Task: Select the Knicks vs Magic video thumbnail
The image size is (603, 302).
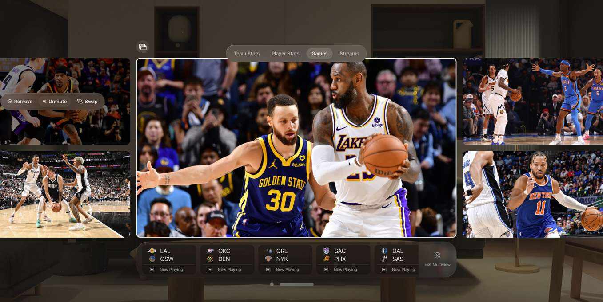Action: pos(532,194)
